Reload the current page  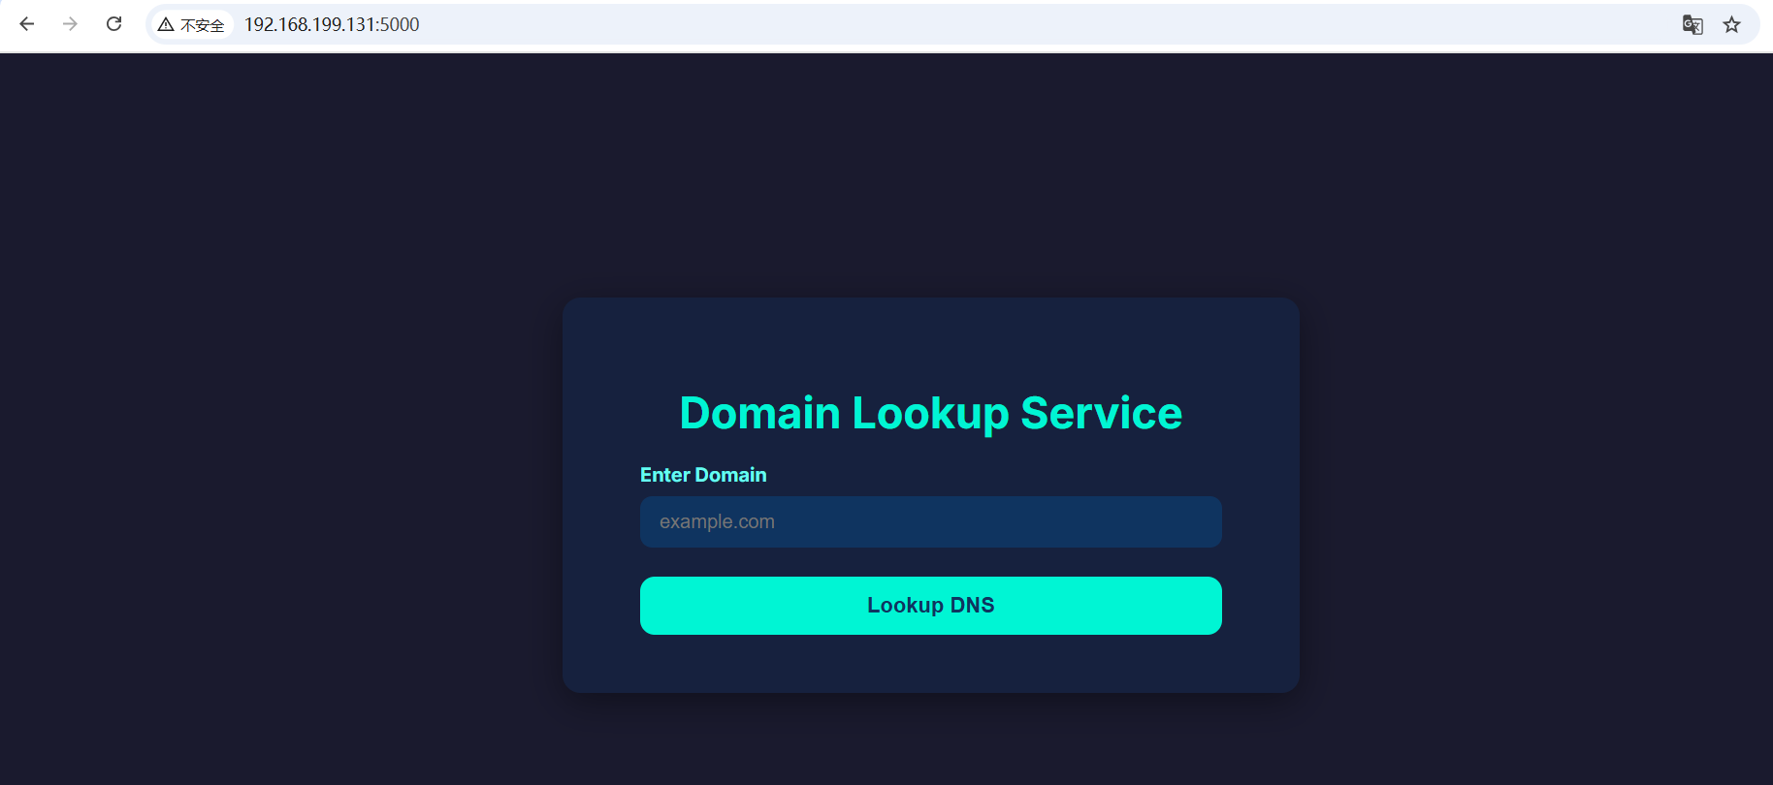pyautogui.click(x=113, y=24)
